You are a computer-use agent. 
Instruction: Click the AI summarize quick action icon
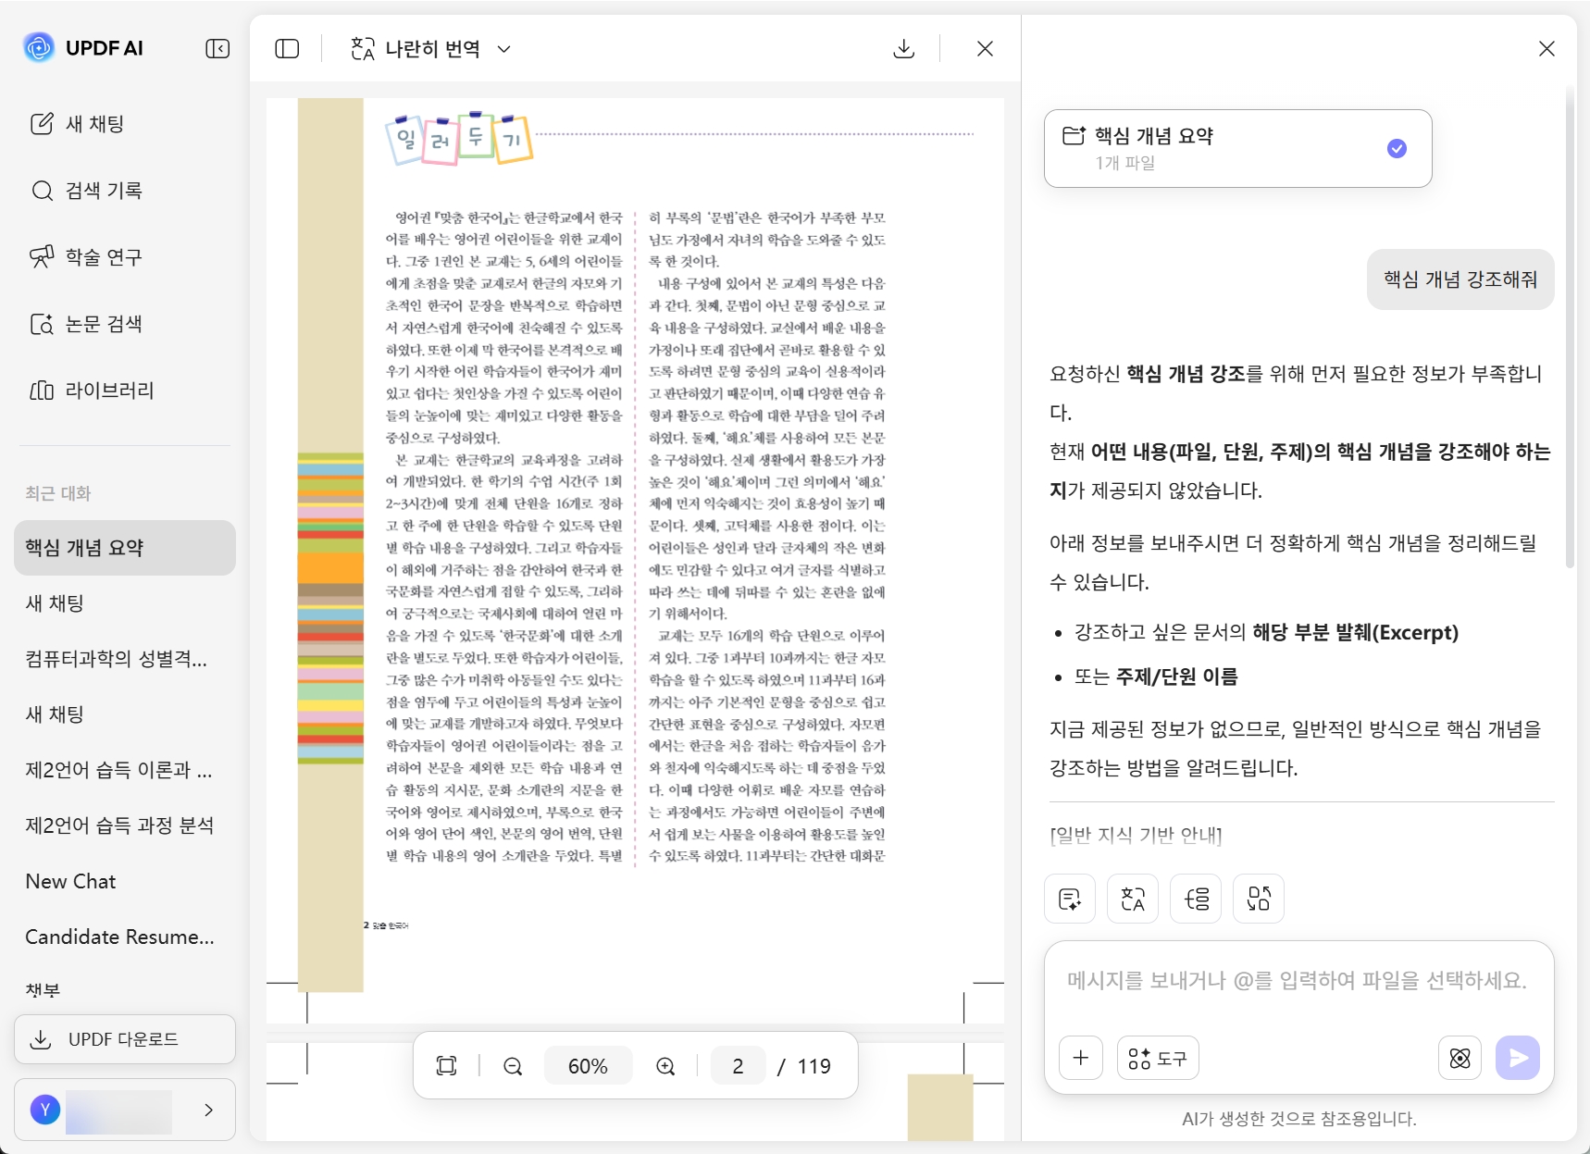tap(1070, 899)
